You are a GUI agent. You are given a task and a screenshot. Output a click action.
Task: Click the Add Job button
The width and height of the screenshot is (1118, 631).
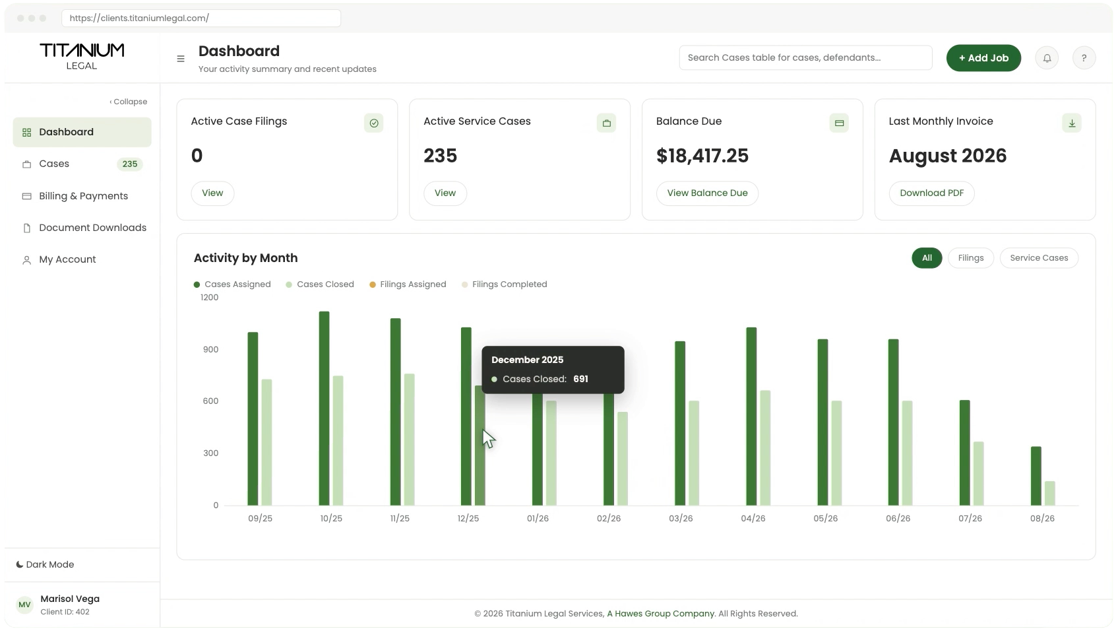[983, 58]
